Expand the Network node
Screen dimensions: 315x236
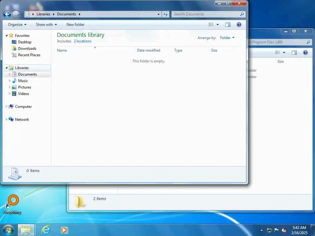[6, 120]
